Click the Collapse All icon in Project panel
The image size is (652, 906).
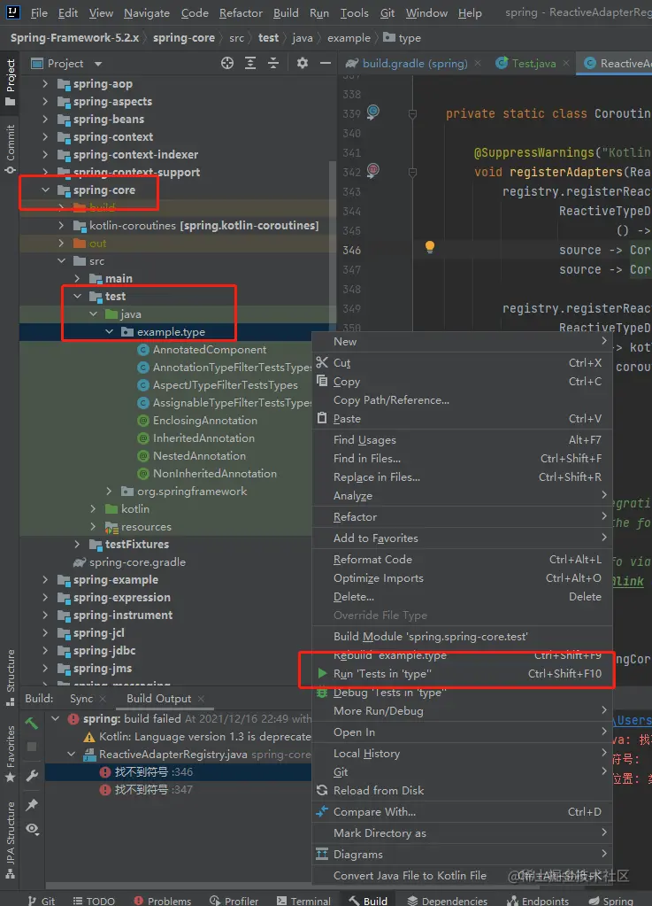[x=272, y=64]
